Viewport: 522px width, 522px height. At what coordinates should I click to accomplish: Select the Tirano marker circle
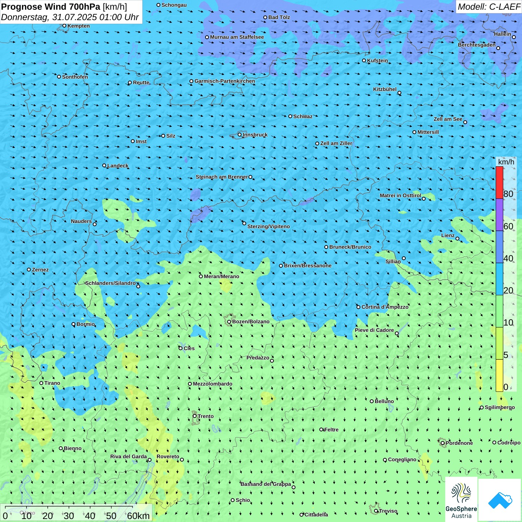41,383
